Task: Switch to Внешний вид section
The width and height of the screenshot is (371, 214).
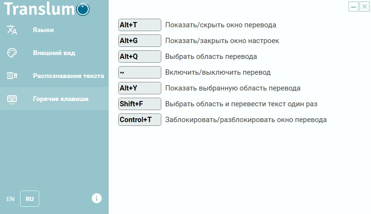Action: pyautogui.click(x=54, y=53)
